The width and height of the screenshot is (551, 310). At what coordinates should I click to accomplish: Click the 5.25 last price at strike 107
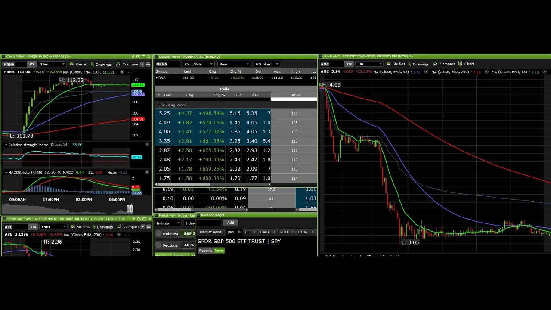coord(164,113)
